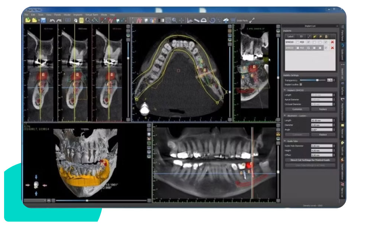367x230 pixels.
Task: Toggle checkbox beside ID in first implant row
Action: [x=297, y=42]
